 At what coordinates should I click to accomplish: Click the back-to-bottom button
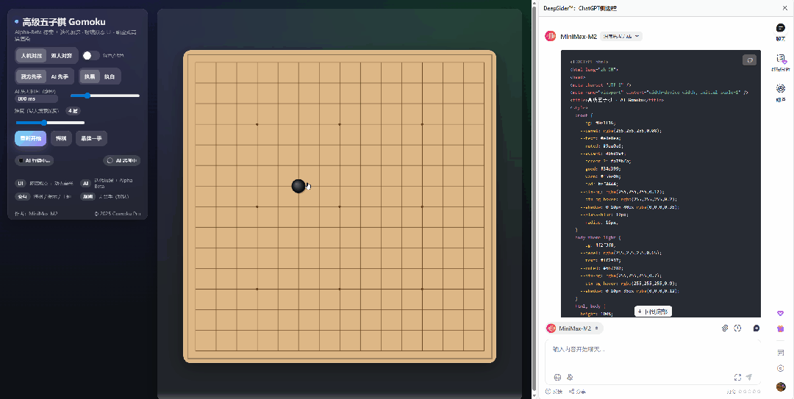[x=654, y=312]
